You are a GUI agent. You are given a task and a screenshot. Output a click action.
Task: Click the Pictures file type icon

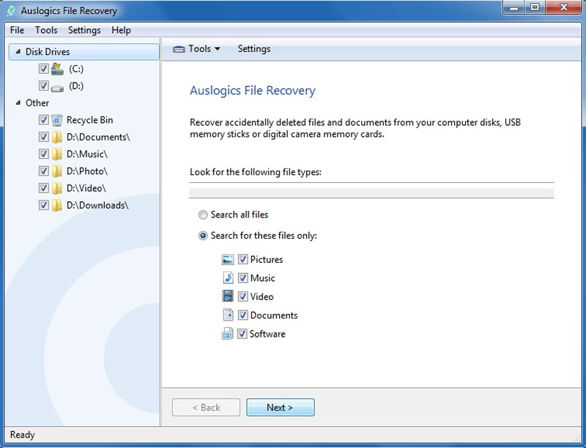pyautogui.click(x=228, y=259)
